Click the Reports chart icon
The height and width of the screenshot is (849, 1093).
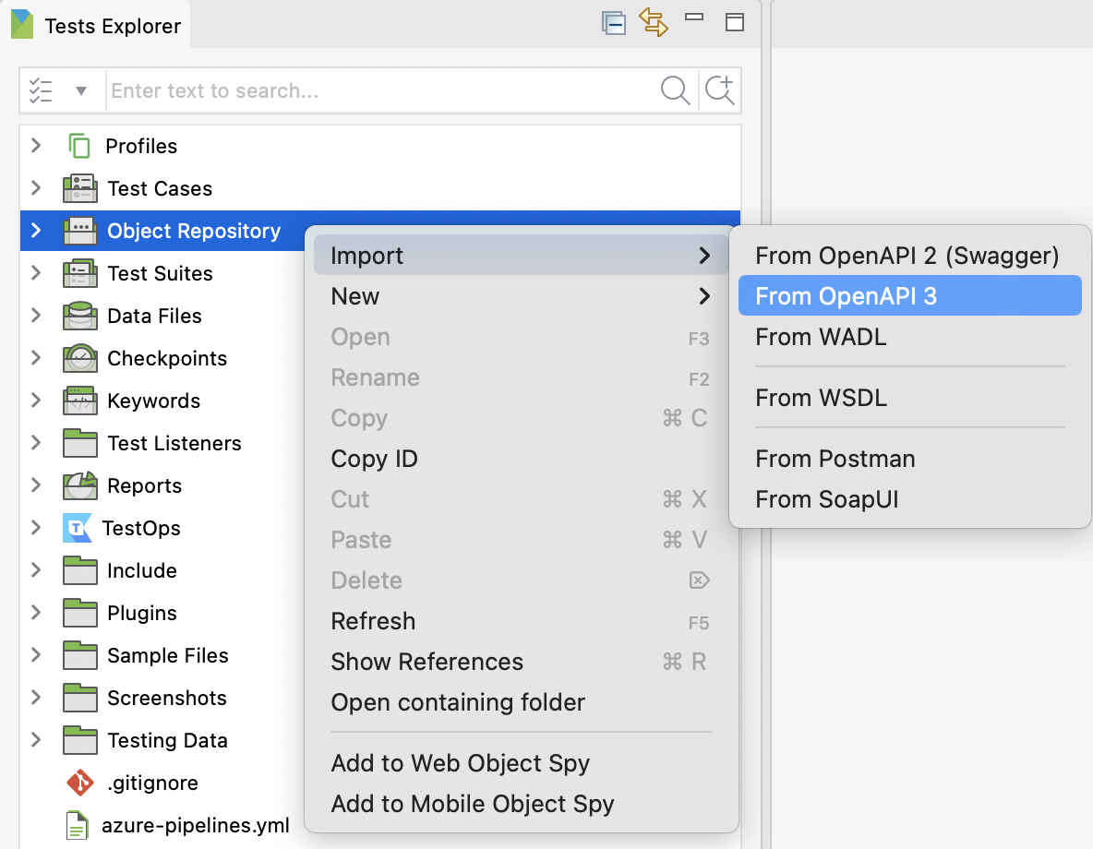80,485
